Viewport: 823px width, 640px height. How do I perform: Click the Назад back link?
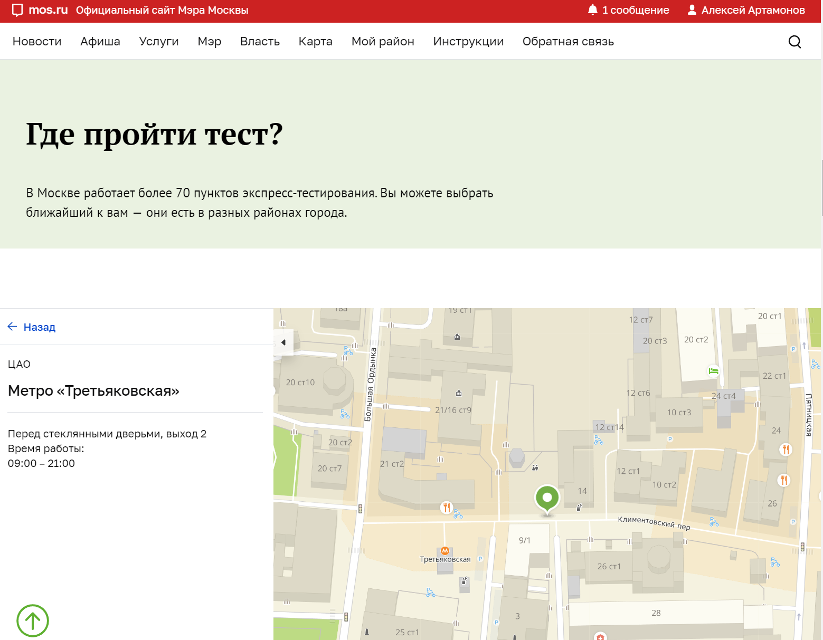(x=39, y=327)
